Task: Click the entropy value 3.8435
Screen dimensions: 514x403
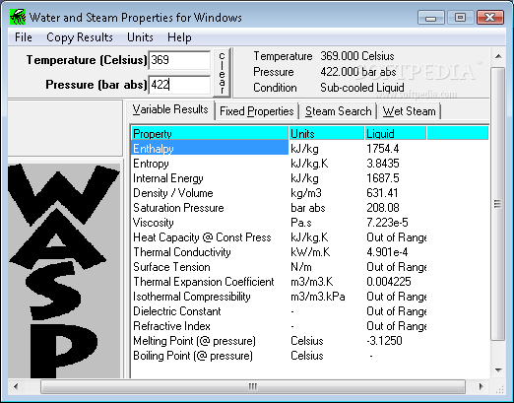Action: (383, 164)
